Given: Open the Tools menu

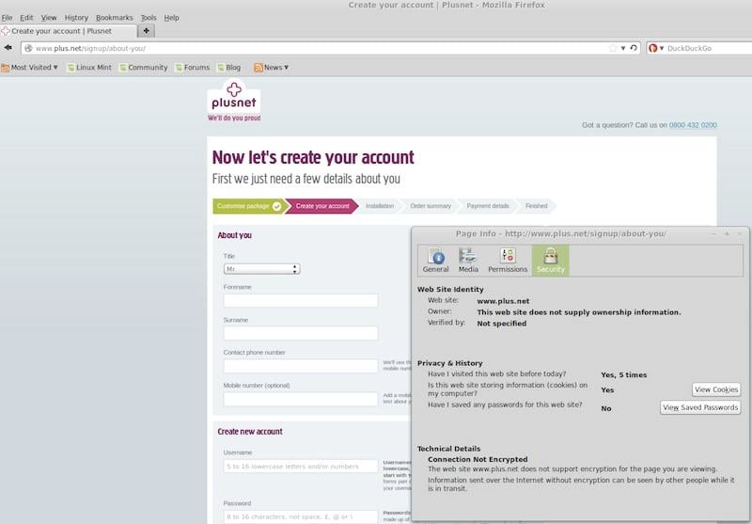Looking at the screenshot, I should [x=149, y=18].
